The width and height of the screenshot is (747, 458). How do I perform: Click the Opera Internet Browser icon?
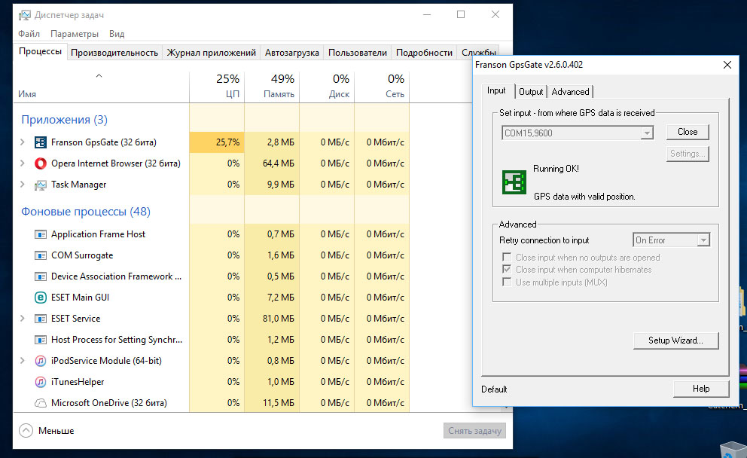pyautogui.click(x=41, y=163)
